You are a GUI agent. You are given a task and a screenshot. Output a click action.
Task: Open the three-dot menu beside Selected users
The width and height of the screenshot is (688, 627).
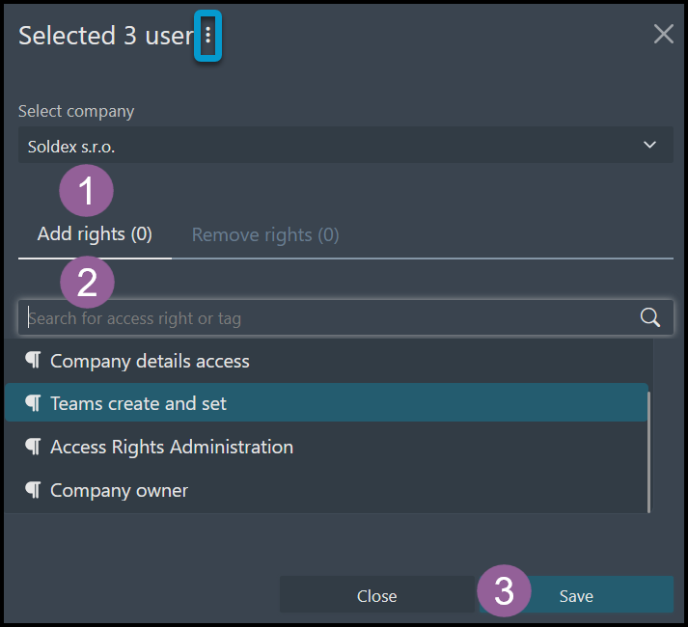(x=208, y=36)
